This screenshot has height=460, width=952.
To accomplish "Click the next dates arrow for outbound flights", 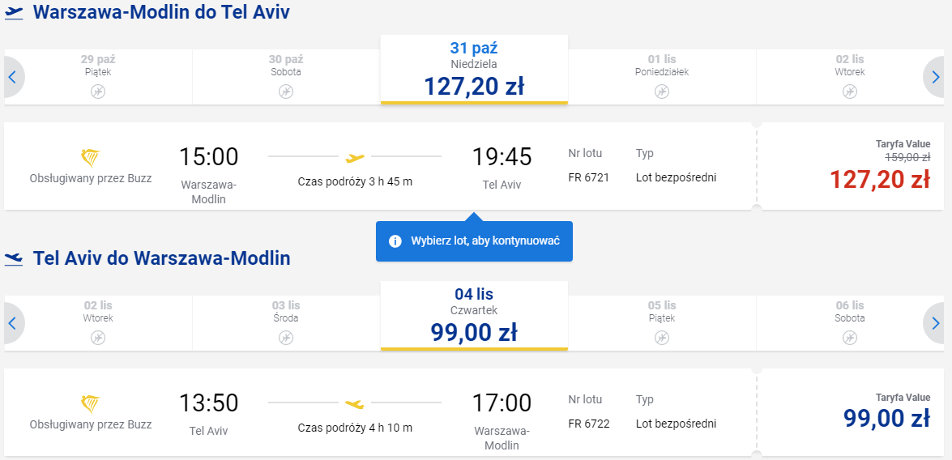I will click(937, 77).
